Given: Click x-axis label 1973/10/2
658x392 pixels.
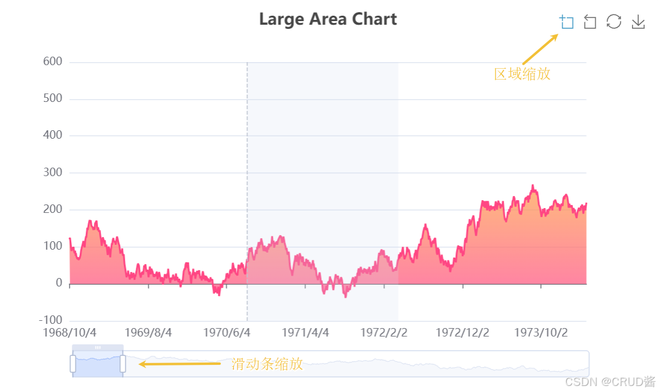Looking at the screenshot, I should click(x=541, y=332).
